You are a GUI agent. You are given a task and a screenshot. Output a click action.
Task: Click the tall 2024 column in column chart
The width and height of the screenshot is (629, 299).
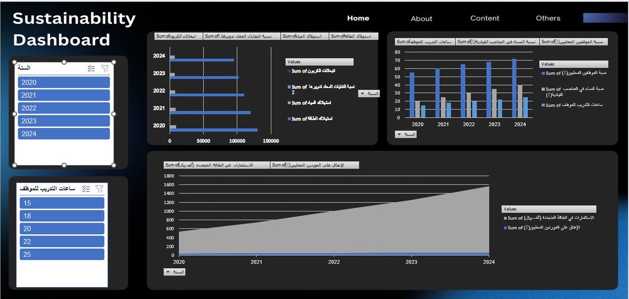click(x=514, y=88)
